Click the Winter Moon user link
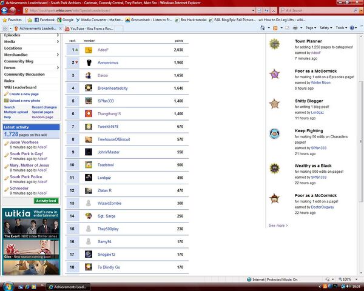 point(320,82)
